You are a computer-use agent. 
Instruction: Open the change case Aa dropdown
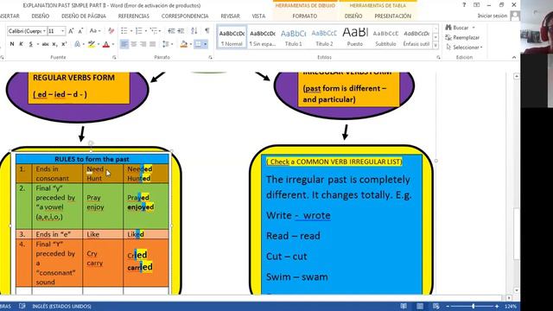pyautogui.click(x=93, y=31)
